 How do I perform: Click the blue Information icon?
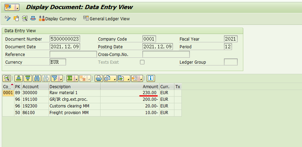151,78
